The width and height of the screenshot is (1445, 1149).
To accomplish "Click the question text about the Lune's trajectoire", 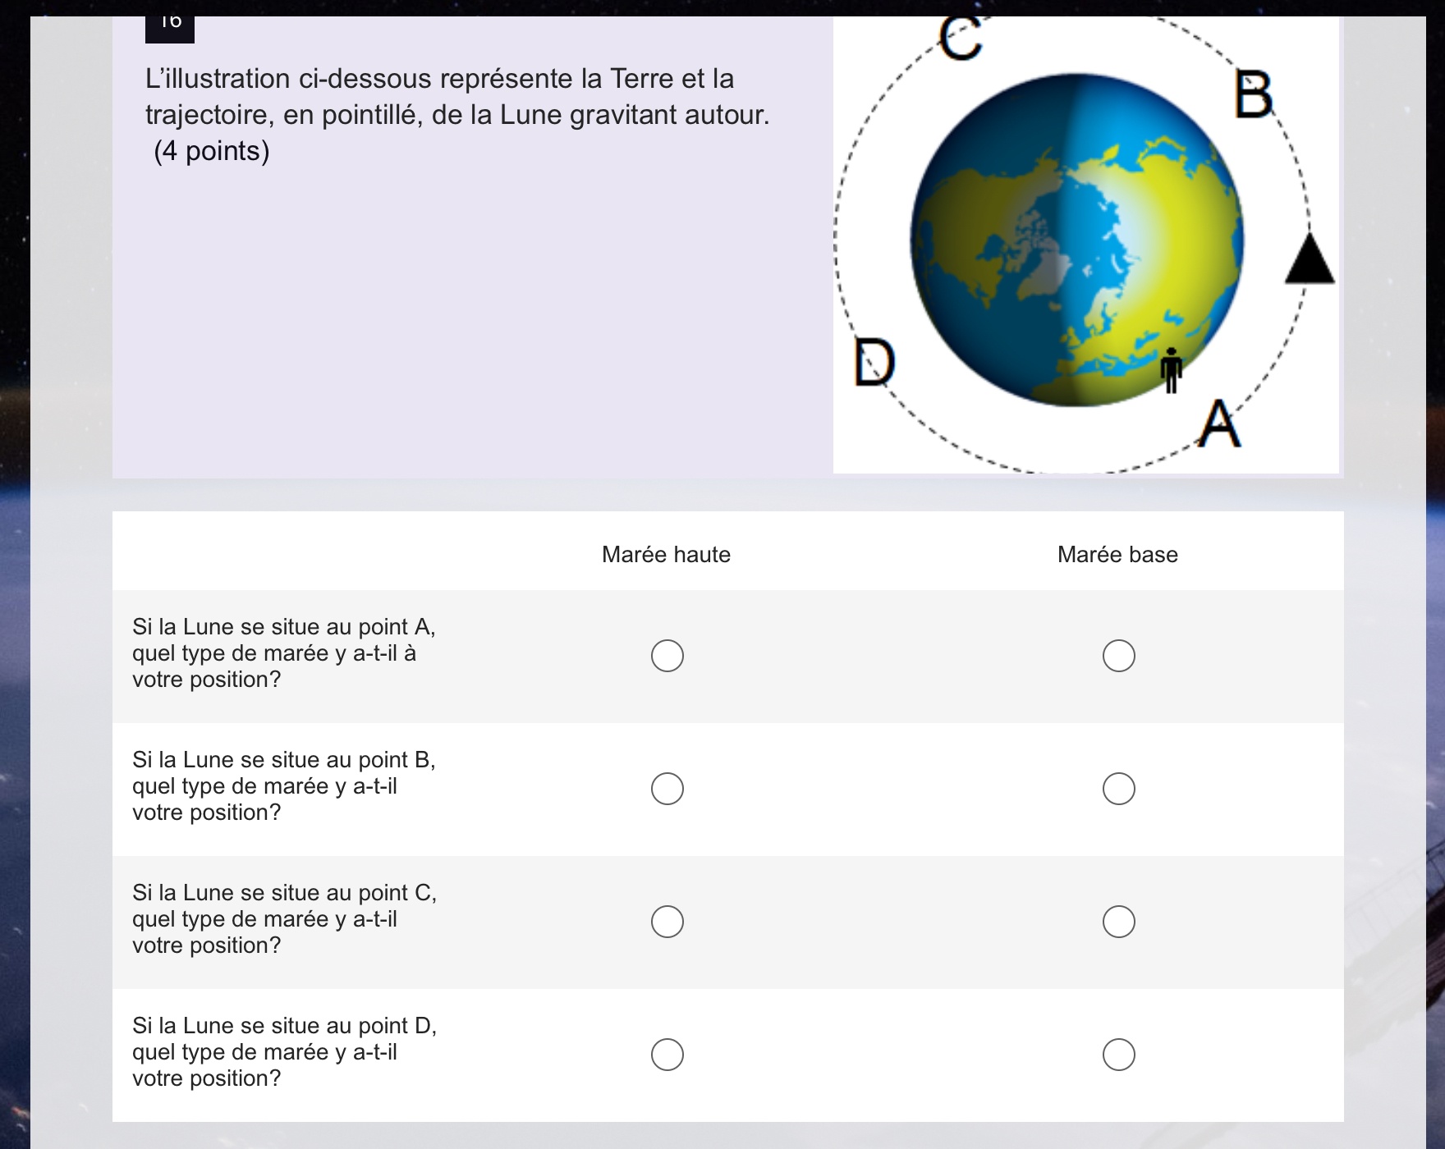I will tap(457, 97).
